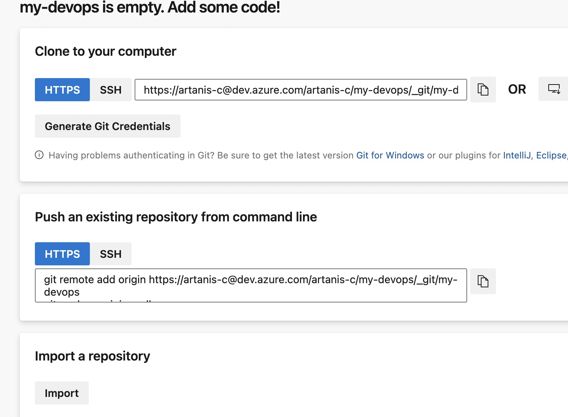Click the clone in IDE icon
Image resolution: width=568 pixels, height=417 pixels.
point(554,89)
